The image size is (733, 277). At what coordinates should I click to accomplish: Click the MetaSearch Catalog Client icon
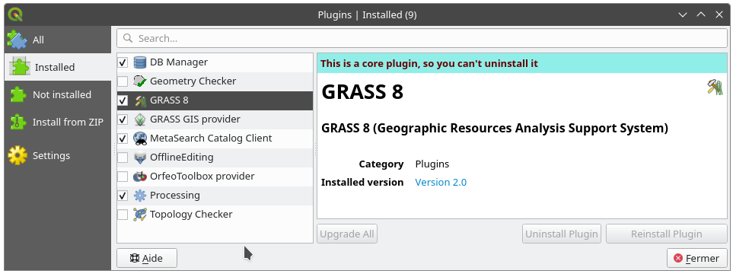[140, 138]
